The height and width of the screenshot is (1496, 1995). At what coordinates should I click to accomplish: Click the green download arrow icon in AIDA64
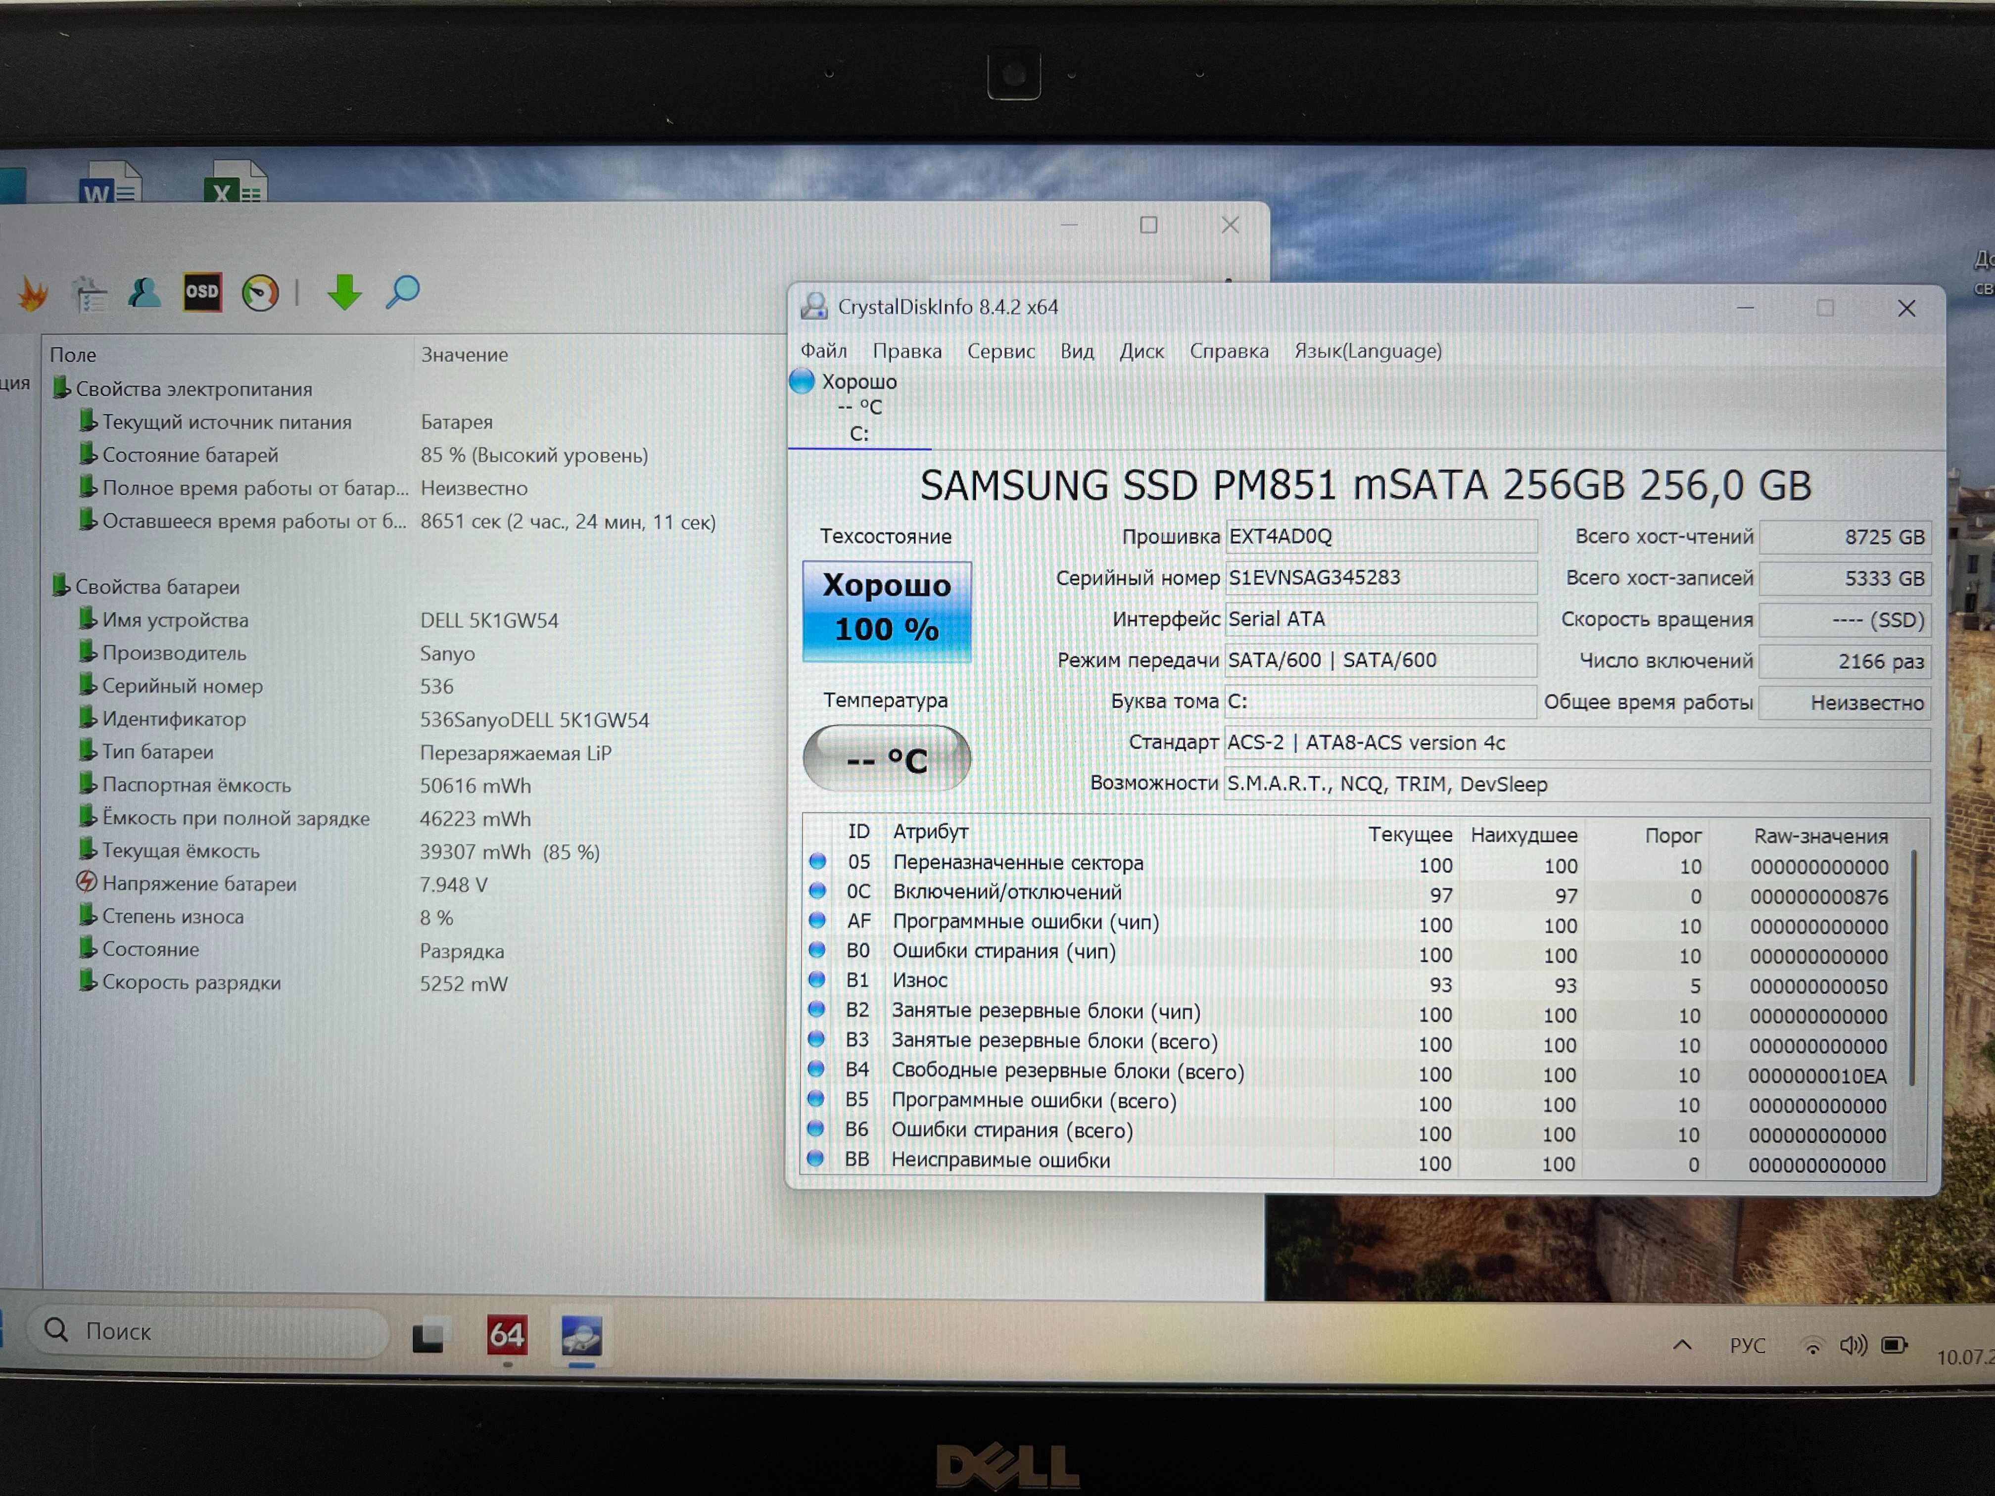click(343, 292)
